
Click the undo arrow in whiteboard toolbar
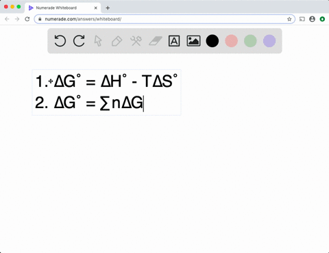[60, 41]
